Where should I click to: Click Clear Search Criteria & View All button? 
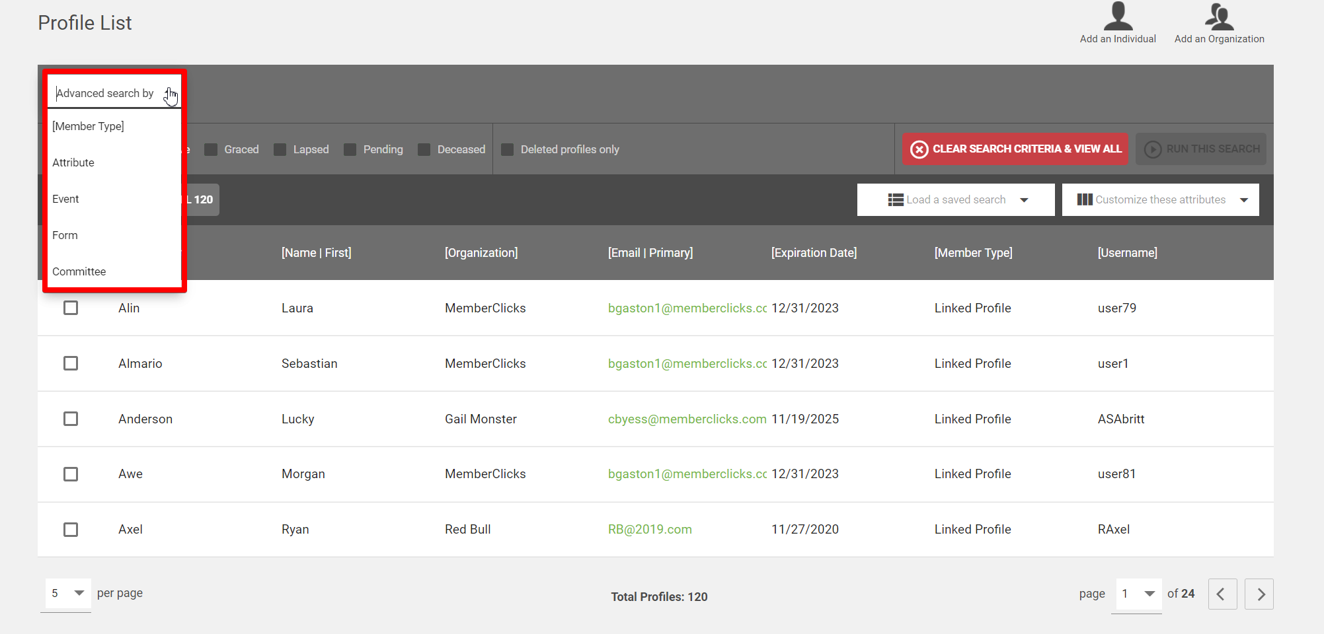click(x=1015, y=149)
